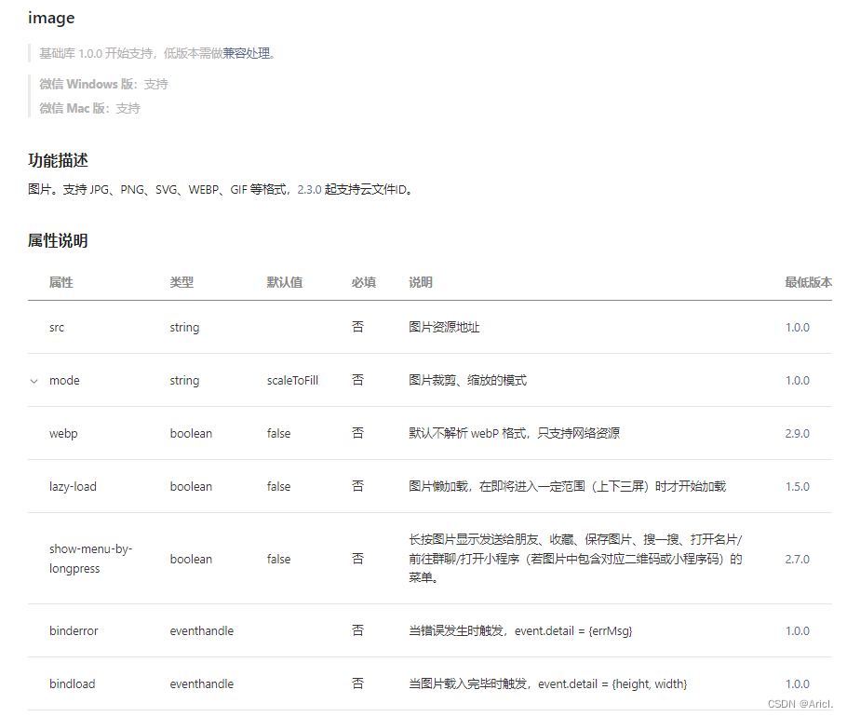Click the binderror event.detail description

point(520,631)
